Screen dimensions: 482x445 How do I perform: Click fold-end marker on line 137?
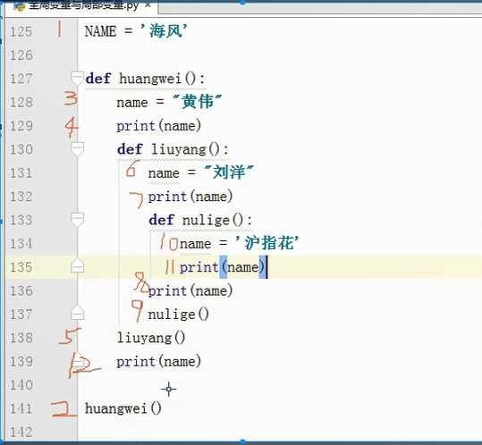tap(77, 314)
